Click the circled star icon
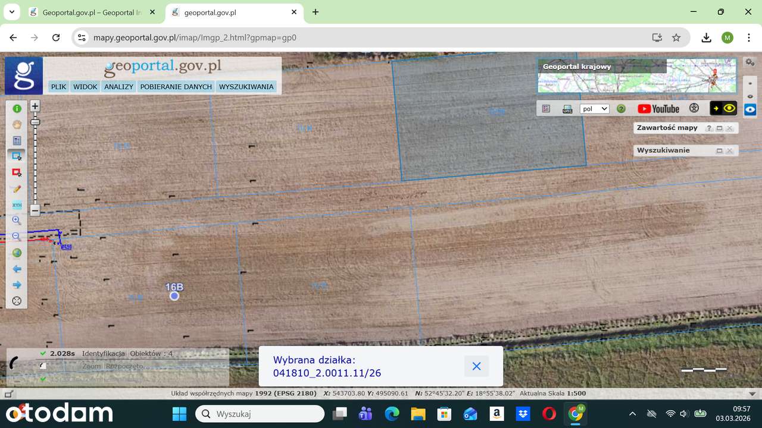The width and height of the screenshot is (762, 428). tap(694, 109)
